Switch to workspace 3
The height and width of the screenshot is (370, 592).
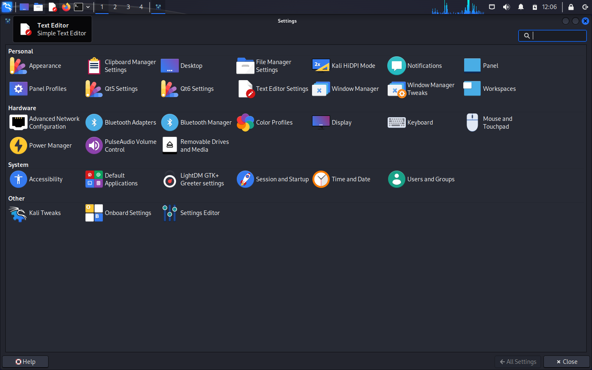[x=128, y=7]
